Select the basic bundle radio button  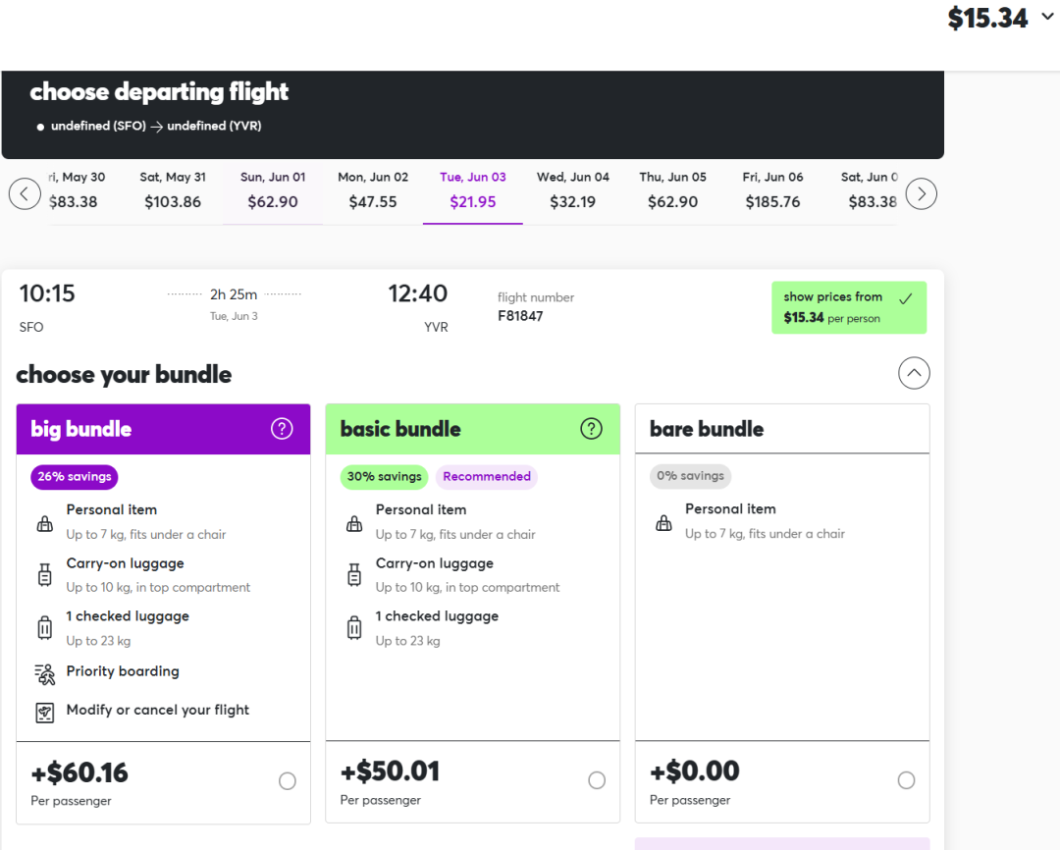(597, 781)
